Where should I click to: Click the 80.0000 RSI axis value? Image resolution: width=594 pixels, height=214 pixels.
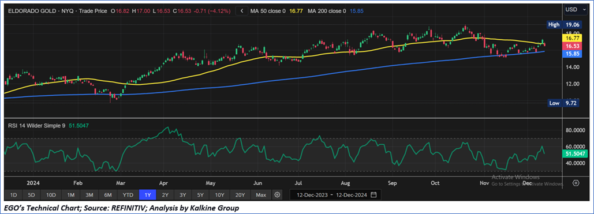coord(575,130)
